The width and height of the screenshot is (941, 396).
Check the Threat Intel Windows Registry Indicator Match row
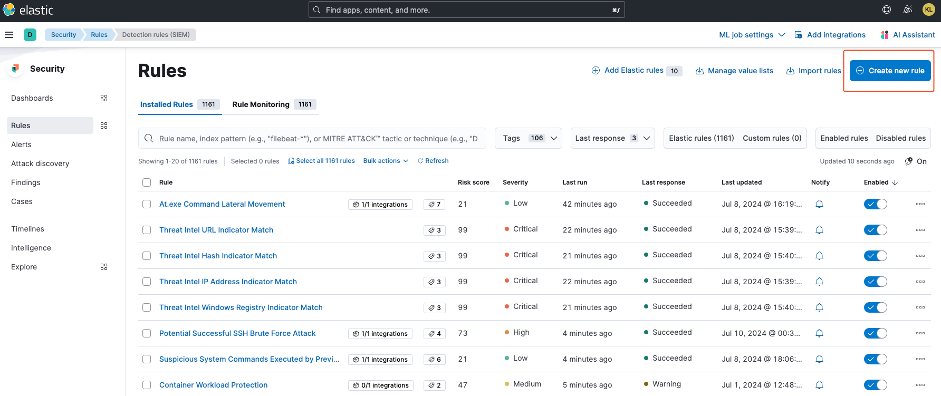147,307
